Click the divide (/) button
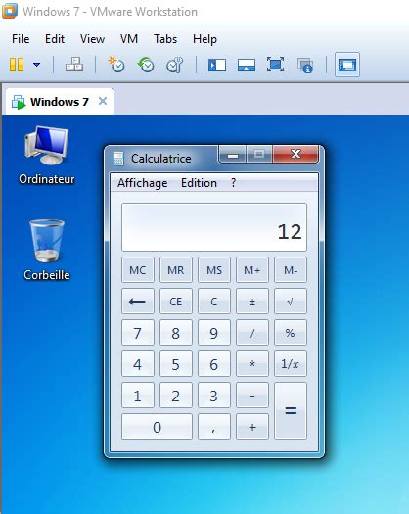This screenshot has width=409, height=514. coord(252,333)
